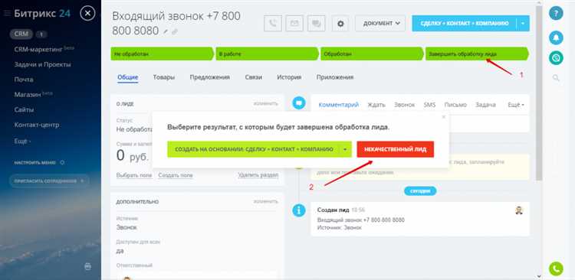Image resolution: width=575 pixels, height=280 pixels.
Task: Click изменить in the О лиде section
Action: tap(266, 103)
